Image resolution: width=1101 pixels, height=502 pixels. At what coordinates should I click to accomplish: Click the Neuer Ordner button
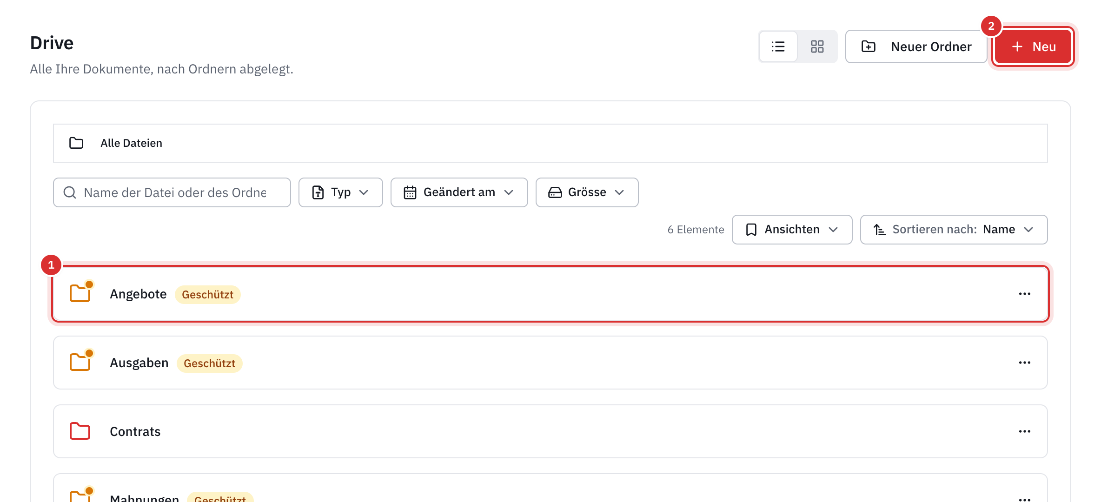916,46
